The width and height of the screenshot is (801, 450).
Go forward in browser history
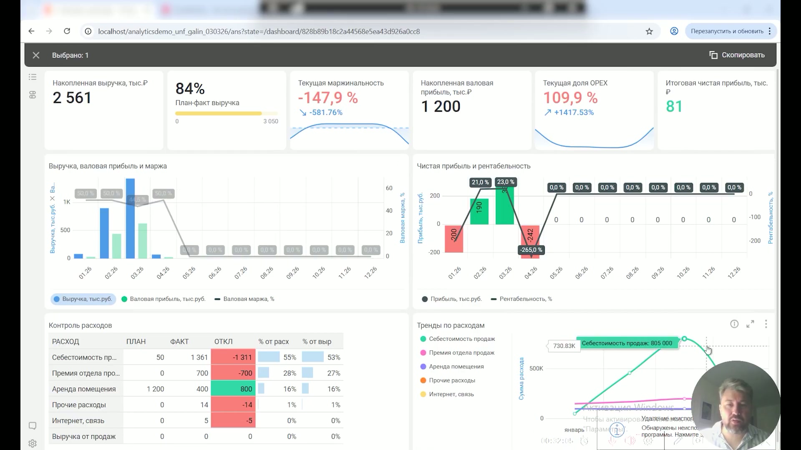(x=49, y=31)
